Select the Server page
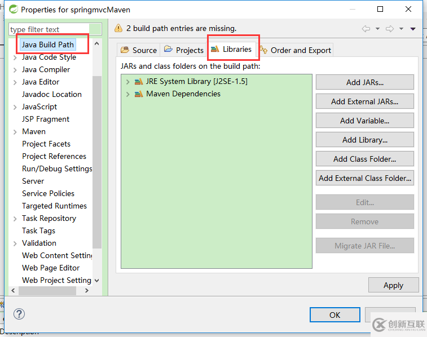This screenshot has width=427, height=337. click(x=33, y=181)
